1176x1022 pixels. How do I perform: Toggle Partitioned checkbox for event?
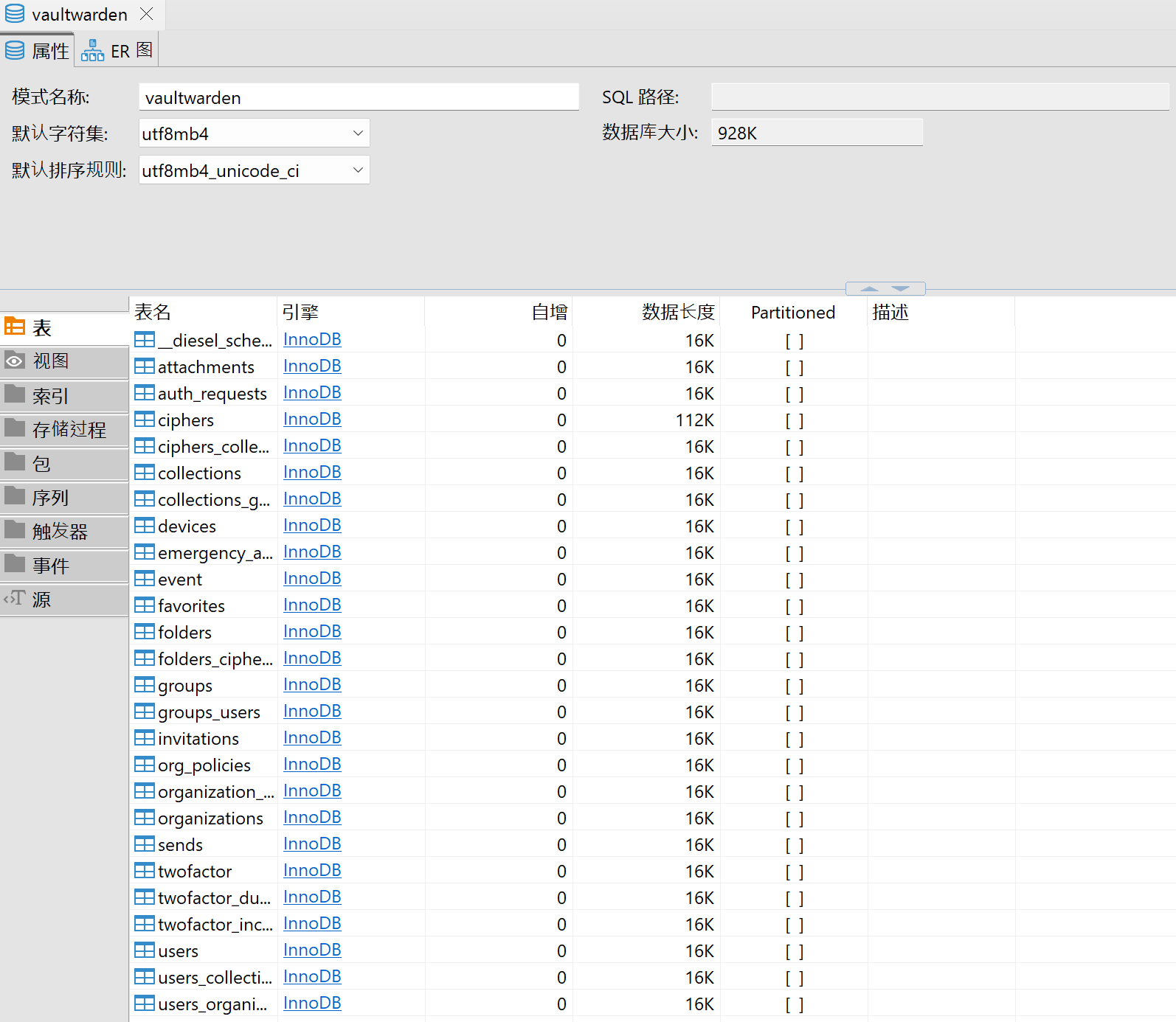(795, 580)
